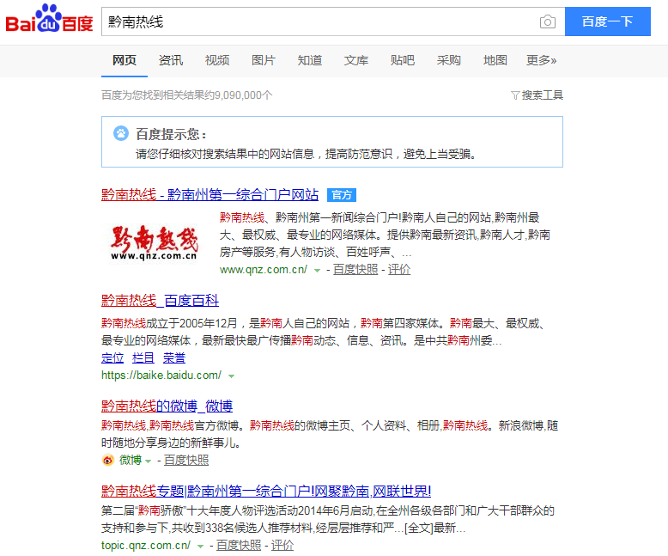The image size is (668, 556).
Task: Open 黔南热线的微博_微博 result
Action: 167,406
